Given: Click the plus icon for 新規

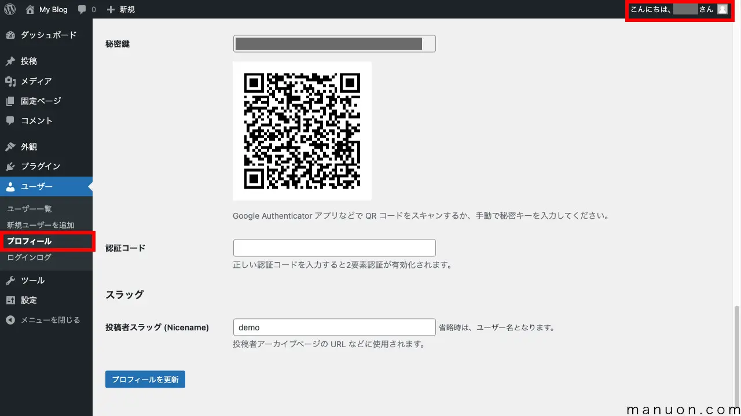Looking at the screenshot, I should [x=111, y=10].
